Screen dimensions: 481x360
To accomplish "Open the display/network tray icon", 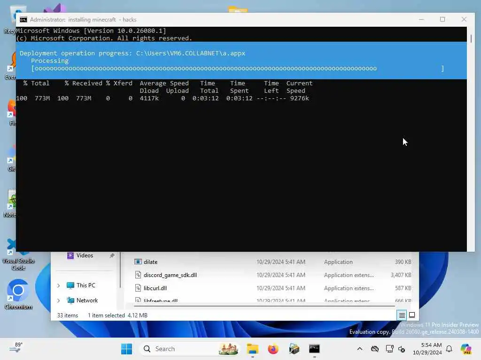I will pyautogui.click(x=389, y=349).
